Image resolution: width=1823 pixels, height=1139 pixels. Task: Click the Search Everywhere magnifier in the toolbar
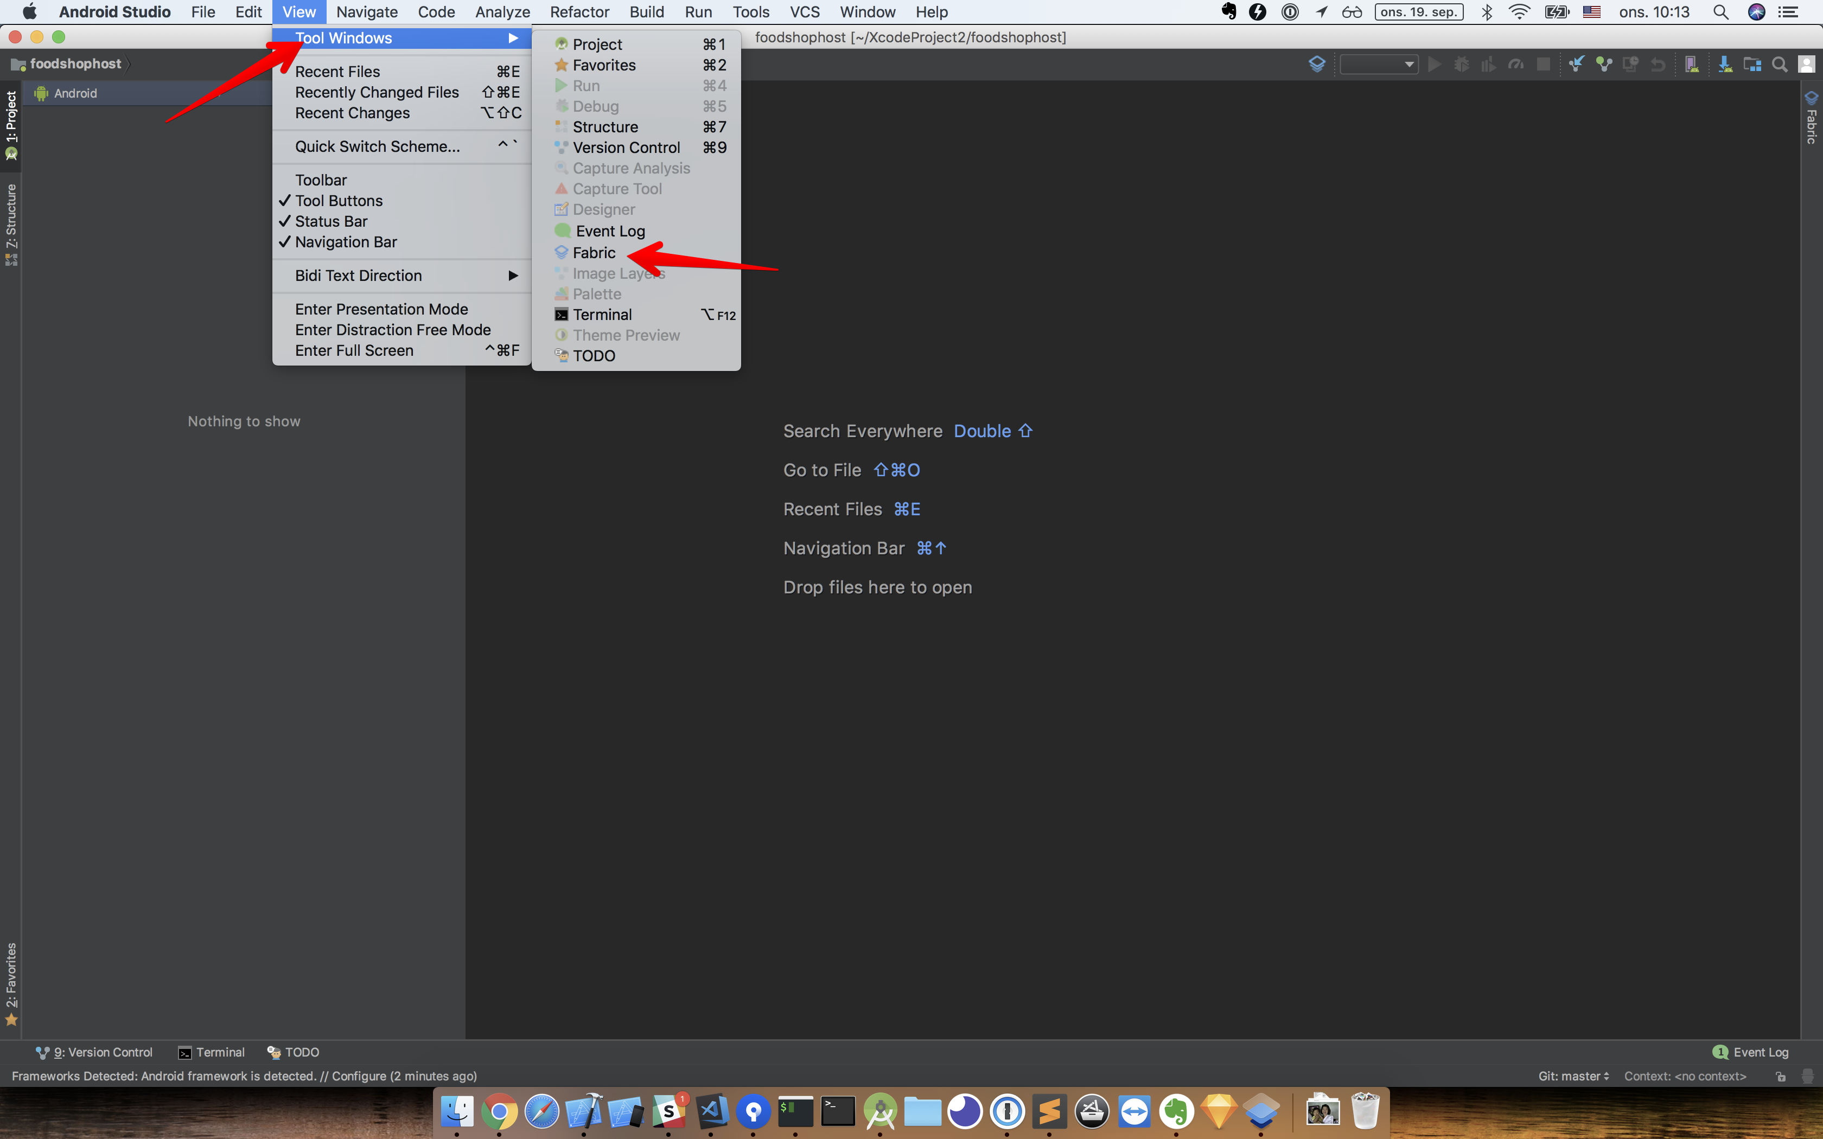[x=1779, y=65]
